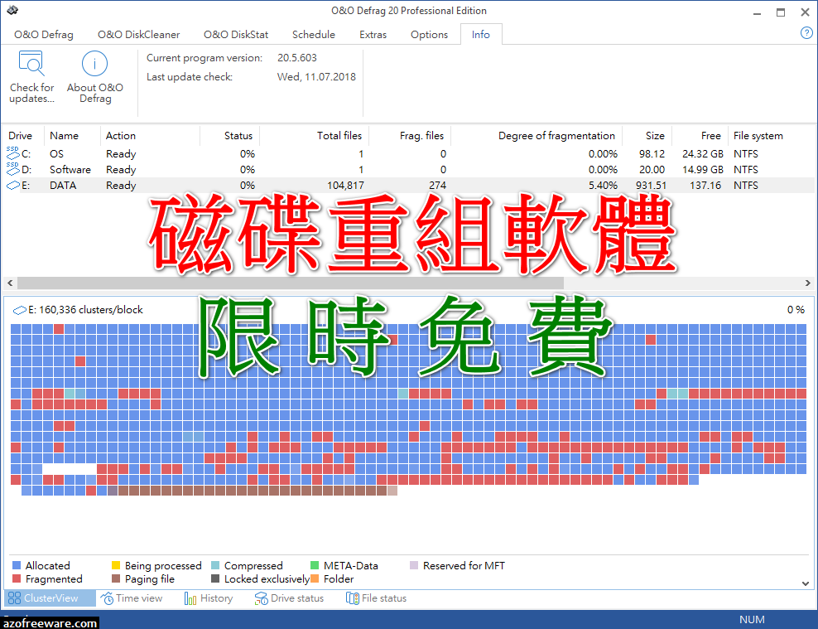Click the 14.99 GB free value
818x629 pixels.
703,170
